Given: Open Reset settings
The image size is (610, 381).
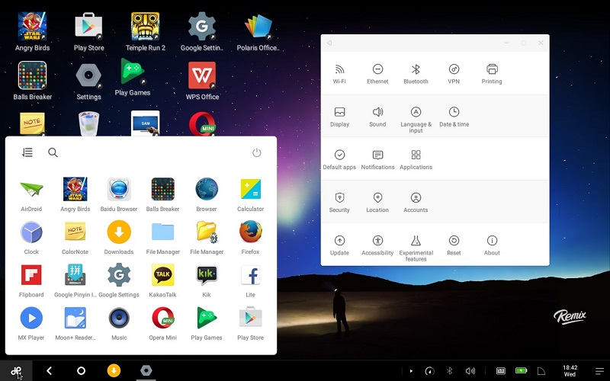Looking at the screenshot, I should (454, 245).
